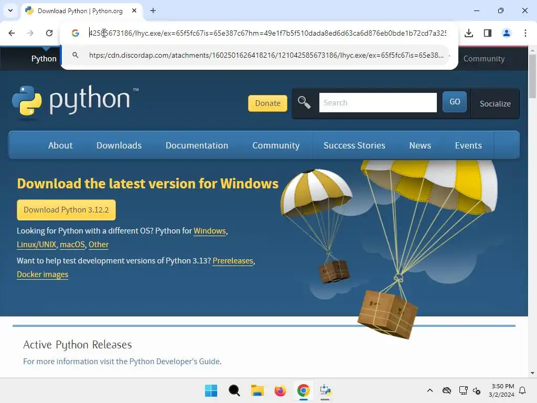Show hidden tray icons chevron
Viewport: 537px width, 403px height.
pyautogui.click(x=430, y=390)
